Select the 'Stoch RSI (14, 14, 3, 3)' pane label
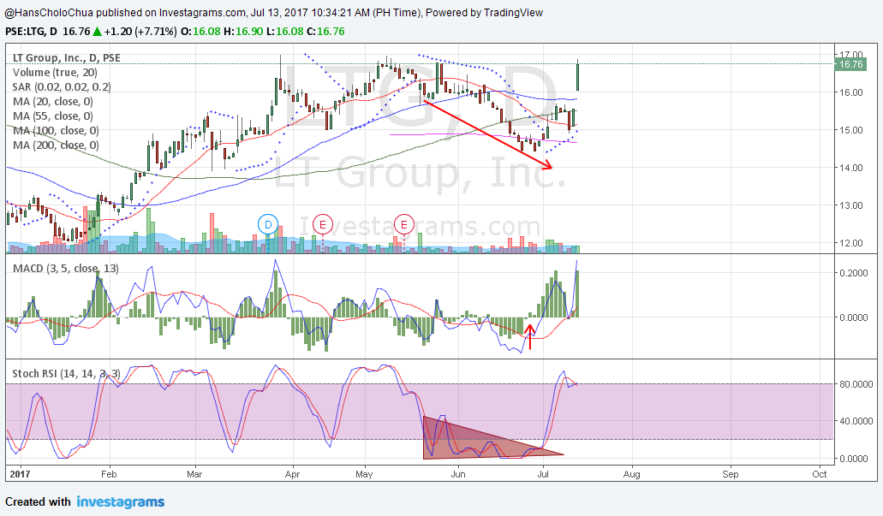883x516 pixels. tap(67, 374)
